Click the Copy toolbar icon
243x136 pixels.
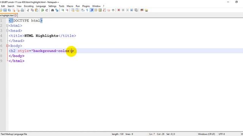(32, 10)
